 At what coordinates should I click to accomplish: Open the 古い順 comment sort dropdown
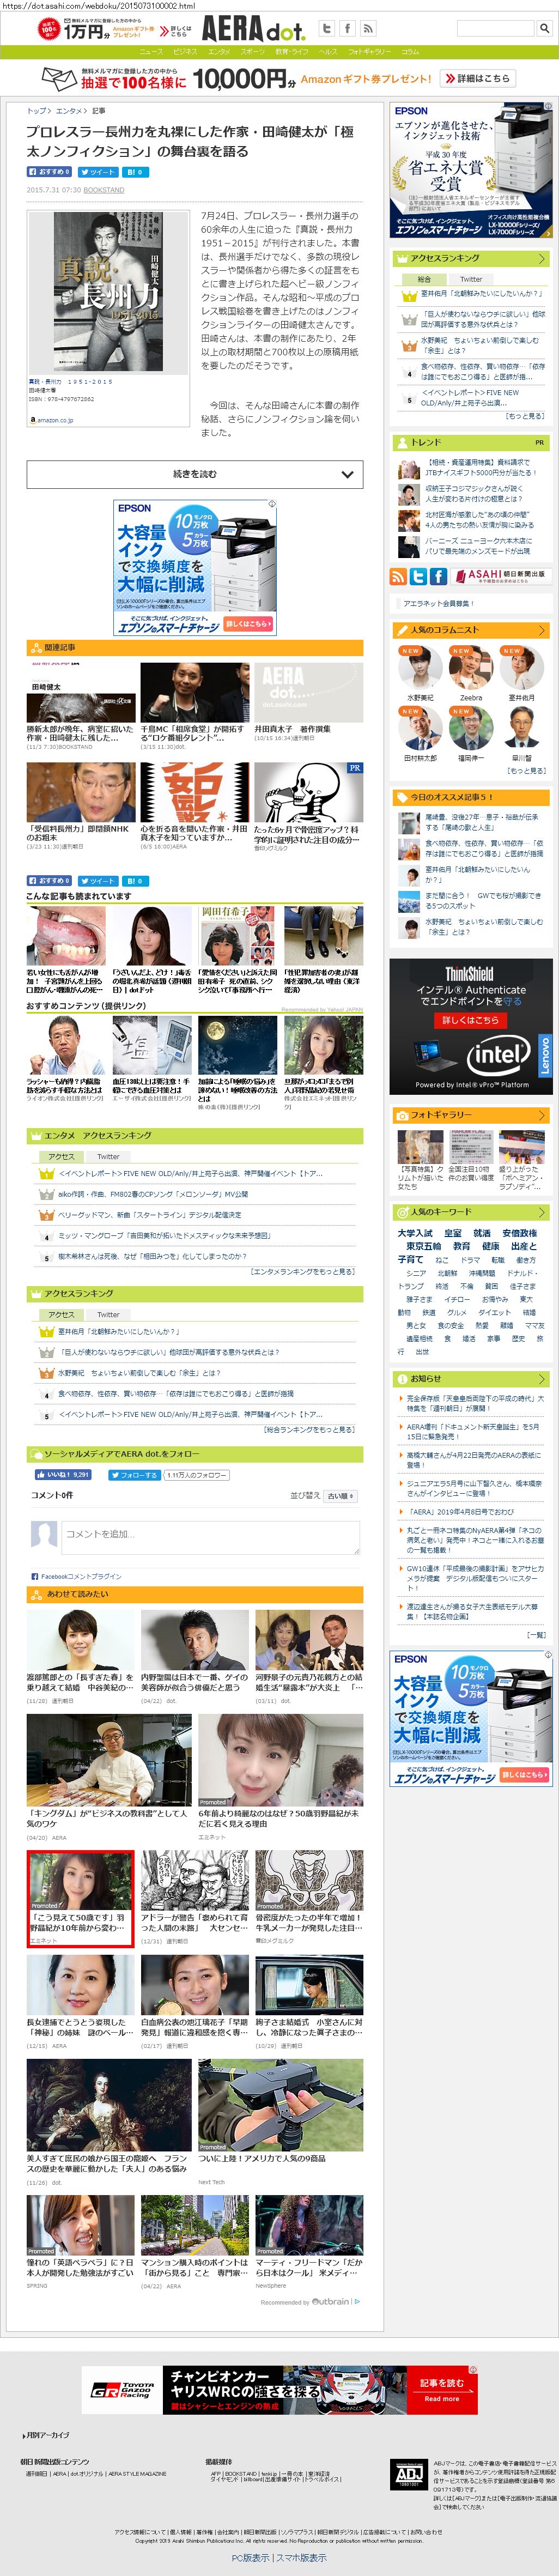point(340,1496)
